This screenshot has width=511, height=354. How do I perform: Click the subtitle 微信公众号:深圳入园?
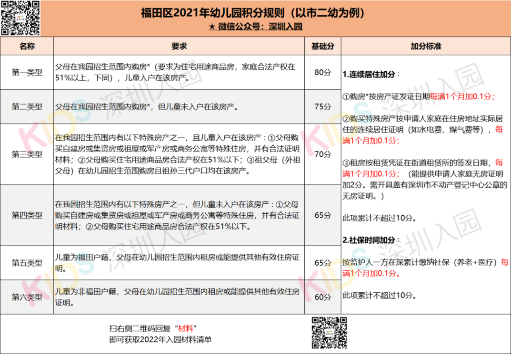[256, 27]
